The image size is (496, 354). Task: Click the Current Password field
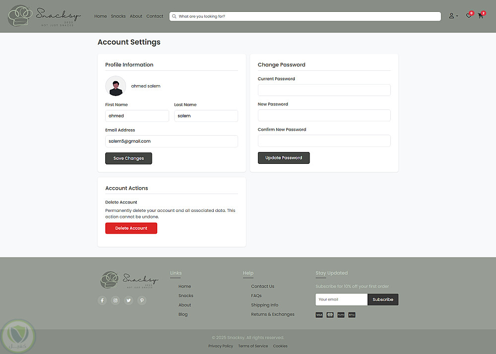pos(324,90)
